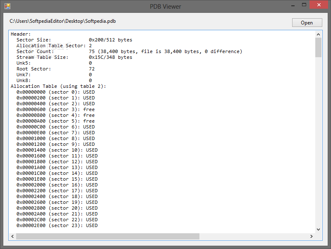
Task: Minimize the PDB Viewer window
Action: point(293,5)
